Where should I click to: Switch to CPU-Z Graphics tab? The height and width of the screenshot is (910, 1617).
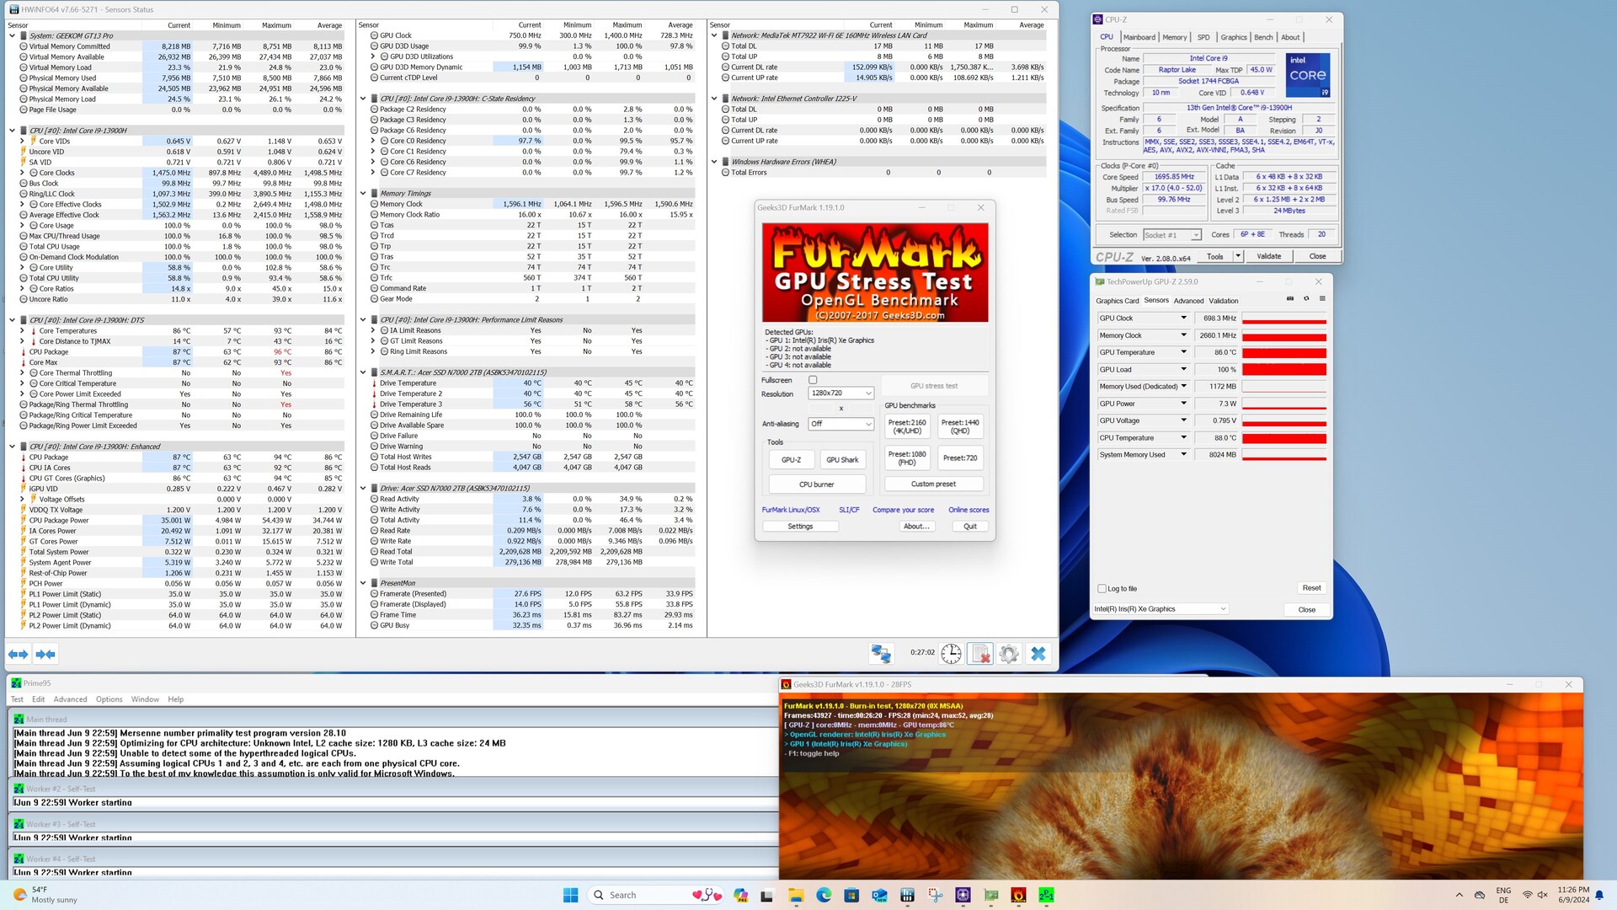[x=1233, y=37]
